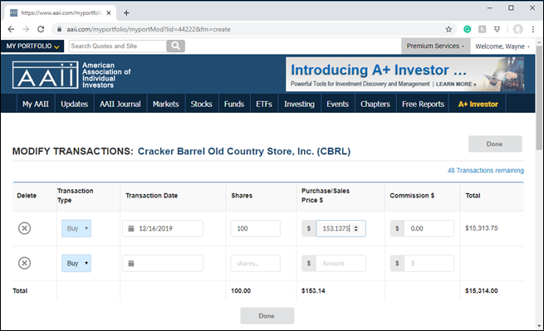Reload the current page
The height and width of the screenshot is (331, 544).
pos(41,30)
